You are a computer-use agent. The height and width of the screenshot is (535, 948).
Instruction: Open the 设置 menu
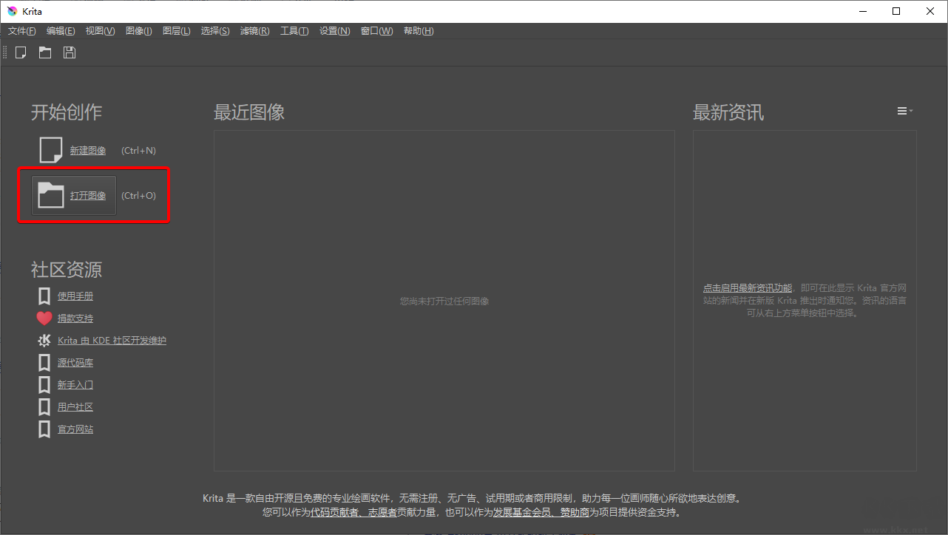tap(334, 30)
